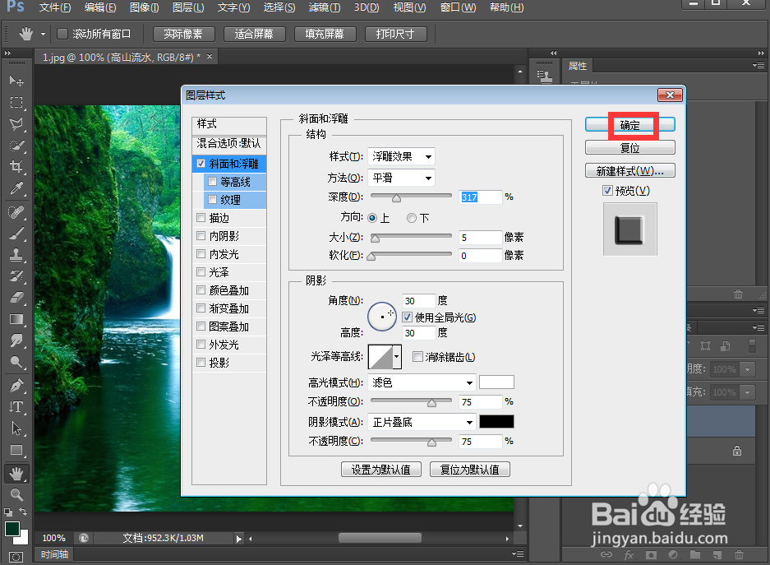Viewport: 770px width, 565px height.
Task: Open the 滤镜 menu
Action: [325, 7]
